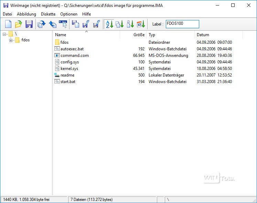Viewport: 257px width, 203px height.
Task: Open the Optionen menu
Action: pyautogui.click(x=69, y=14)
